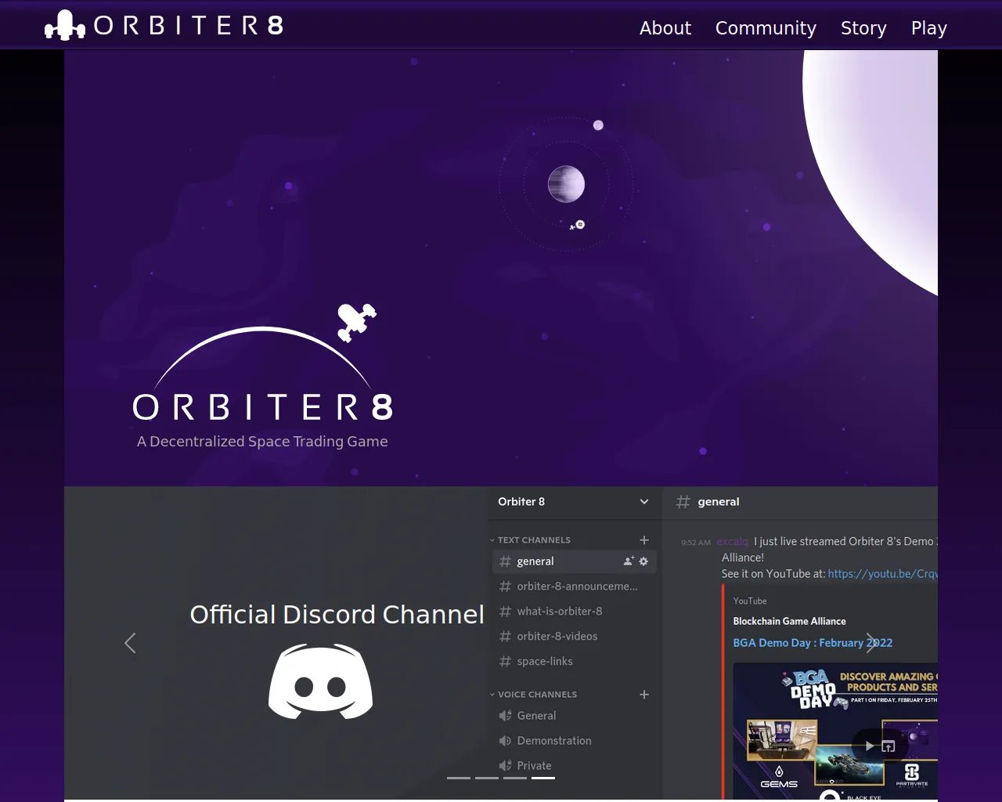Open the youtu.be link in the message

coord(882,574)
